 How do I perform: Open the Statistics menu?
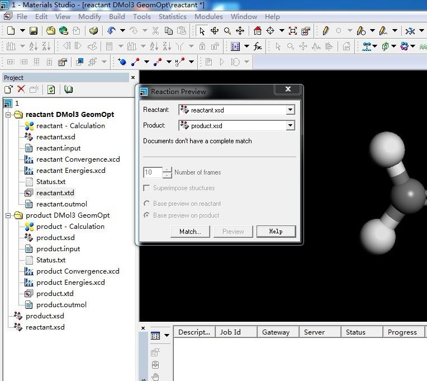point(173,16)
